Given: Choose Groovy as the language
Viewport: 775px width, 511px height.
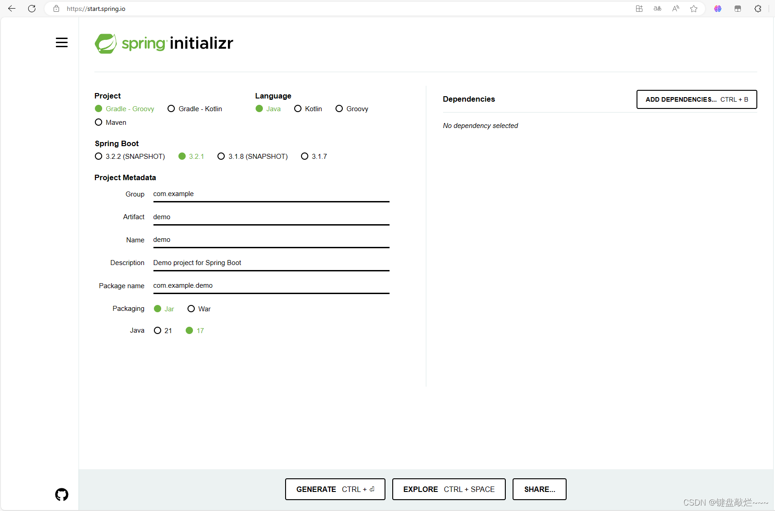Looking at the screenshot, I should [352, 109].
